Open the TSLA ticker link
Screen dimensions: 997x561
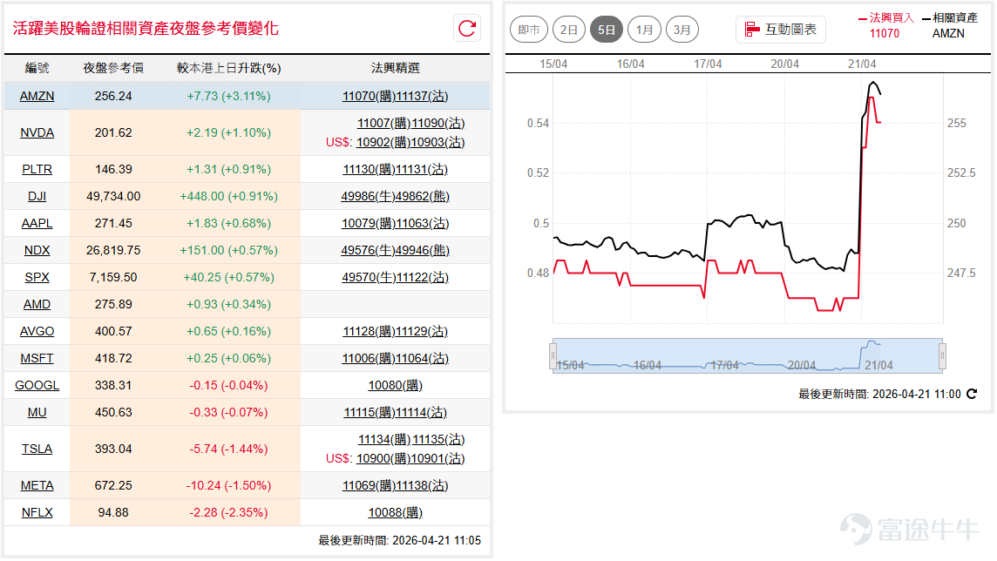coord(37,449)
